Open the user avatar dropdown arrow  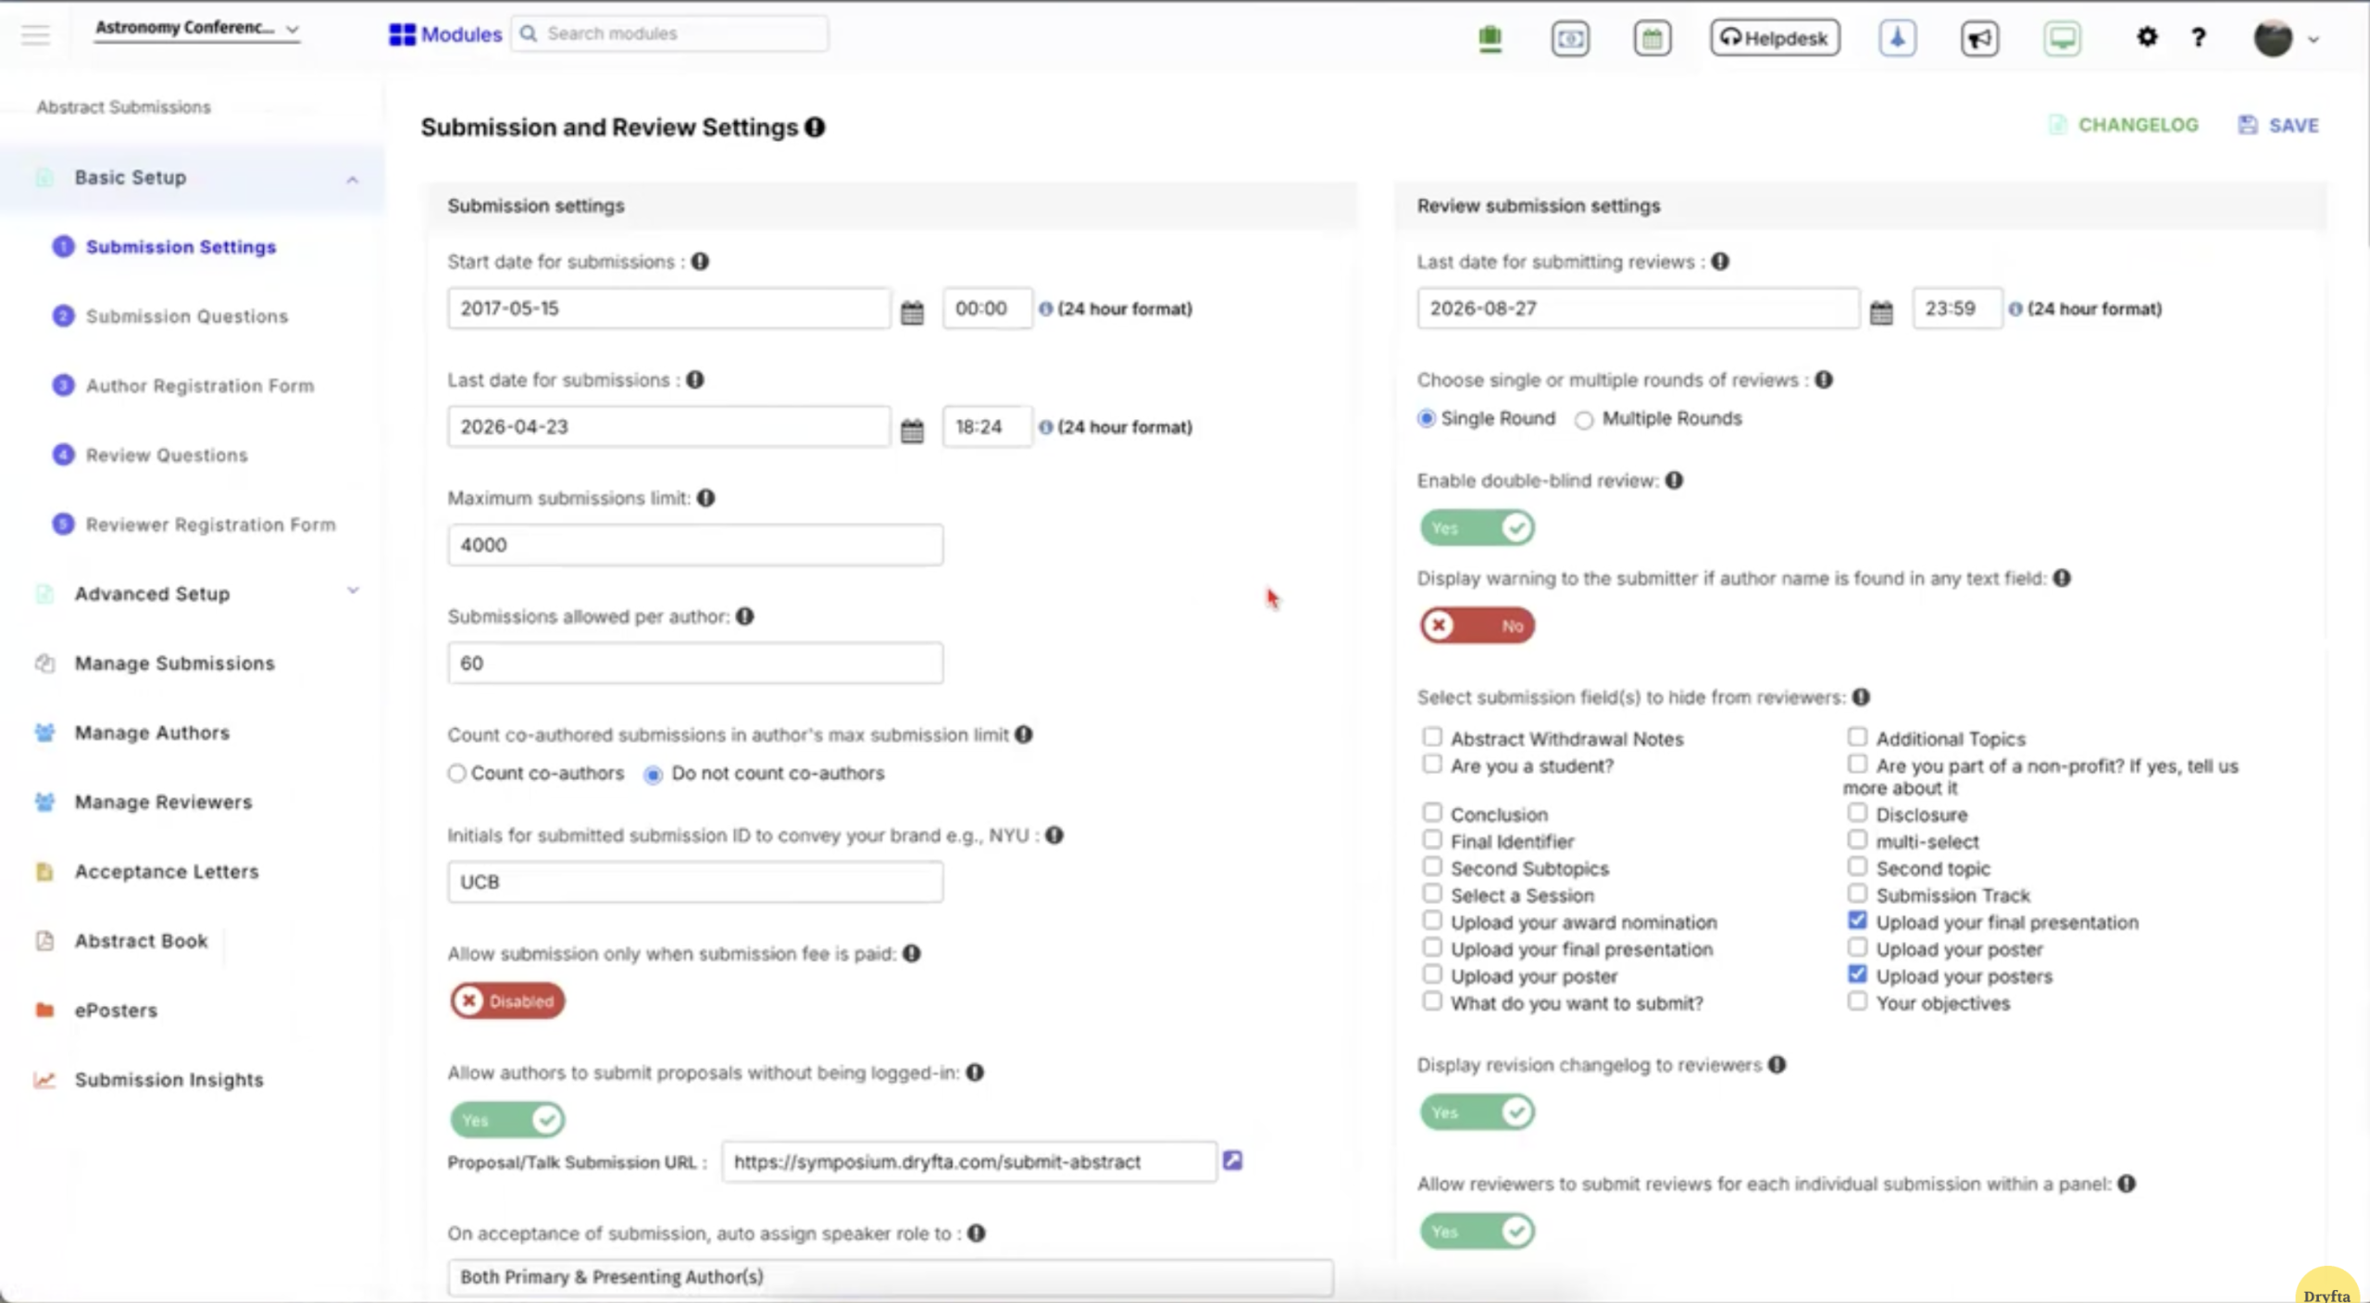tap(2314, 39)
